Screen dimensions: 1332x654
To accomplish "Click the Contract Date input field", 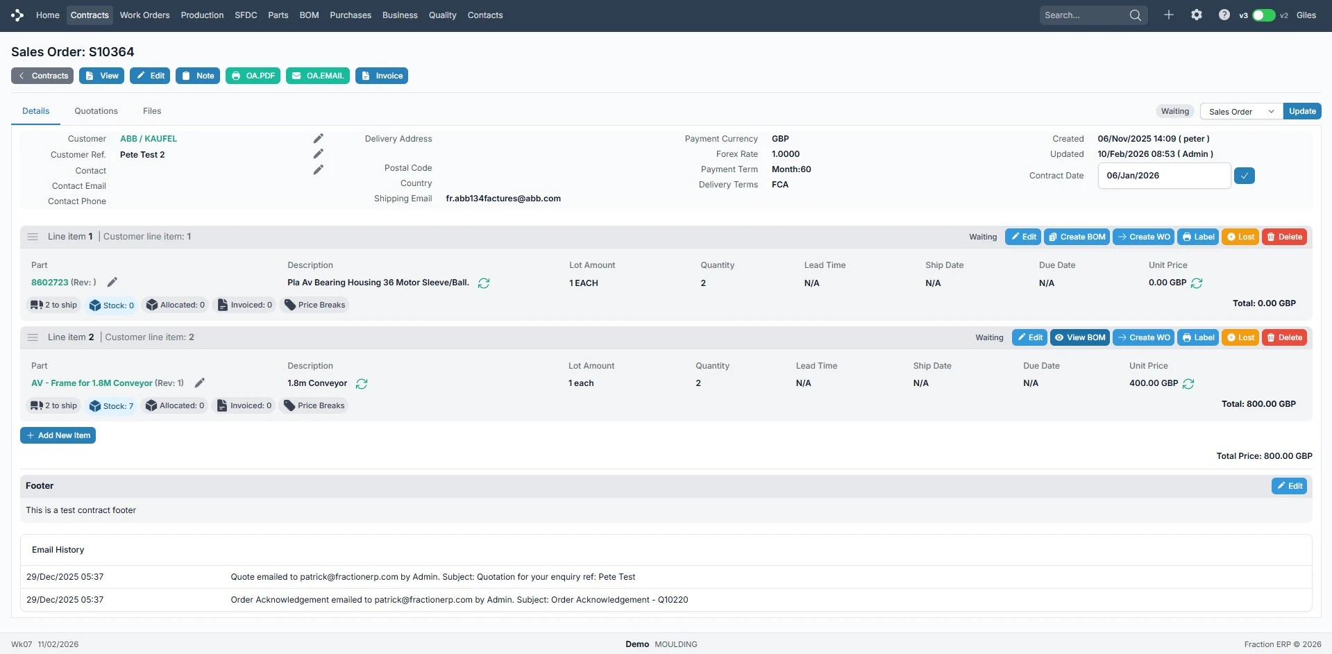I will (x=1163, y=176).
